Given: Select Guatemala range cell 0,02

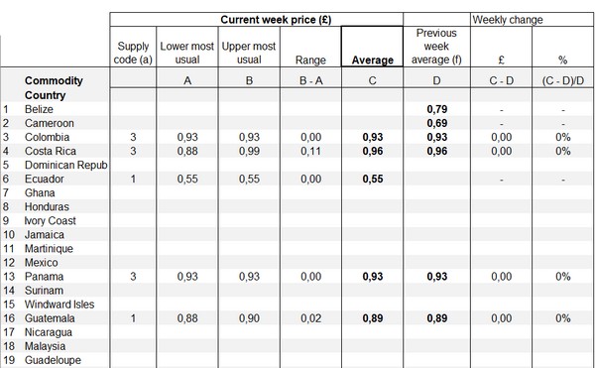Looking at the screenshot, I should [x=310, y=318].
